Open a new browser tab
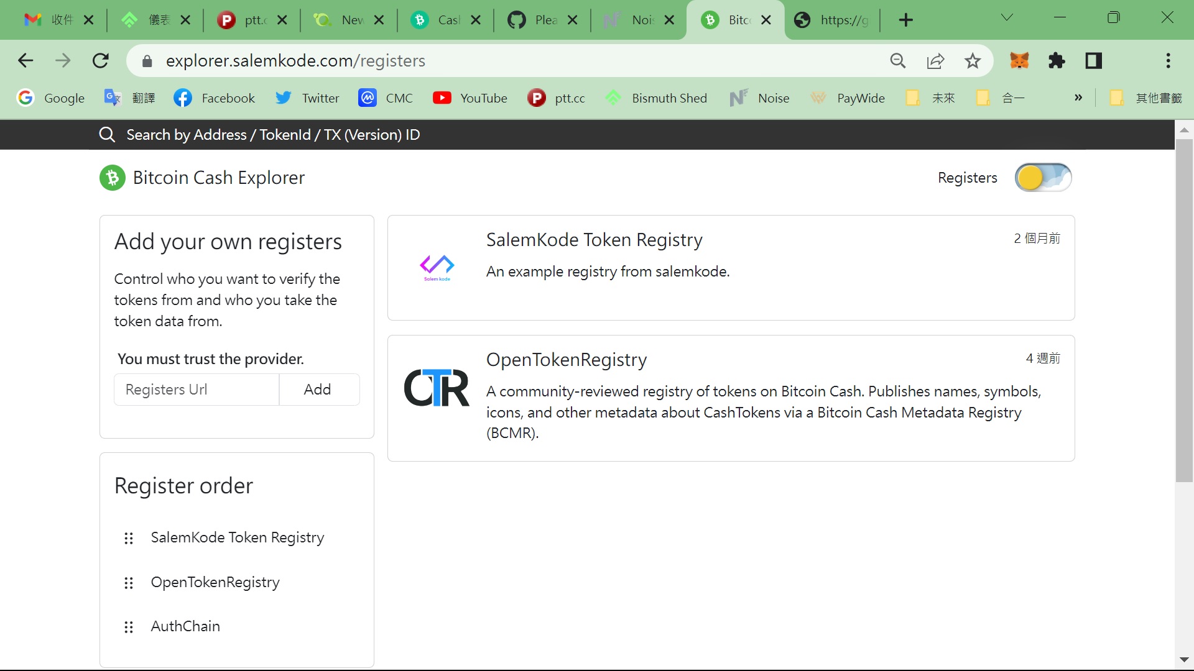 pos(906,20)
